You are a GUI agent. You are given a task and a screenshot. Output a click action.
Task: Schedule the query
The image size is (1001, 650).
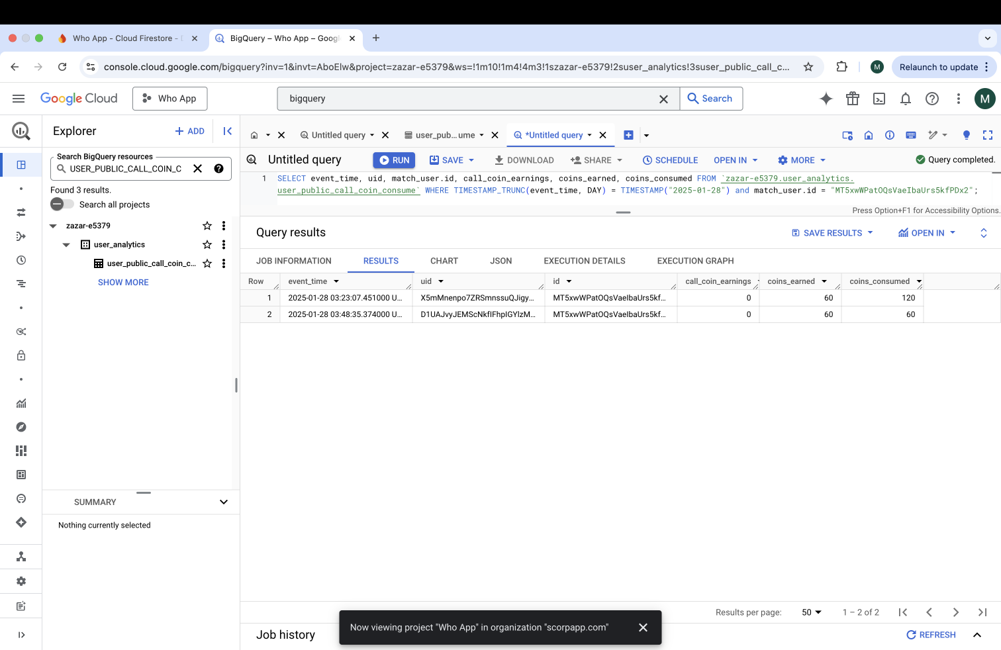[670, 160]
